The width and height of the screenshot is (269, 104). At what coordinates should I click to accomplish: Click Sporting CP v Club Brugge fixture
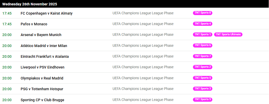click(x=42, y=100)
